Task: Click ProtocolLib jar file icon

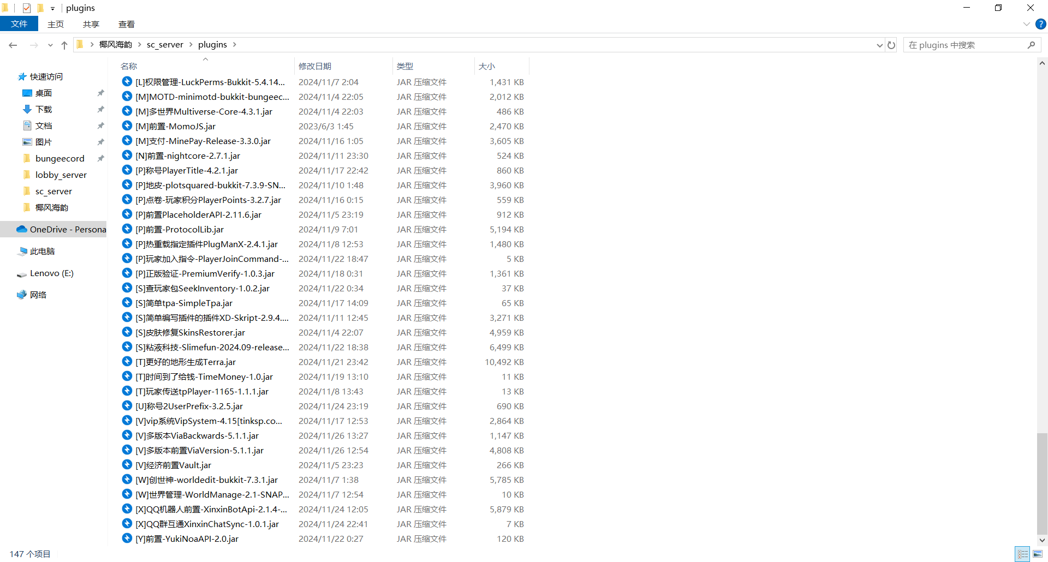Action: [127, 229]
